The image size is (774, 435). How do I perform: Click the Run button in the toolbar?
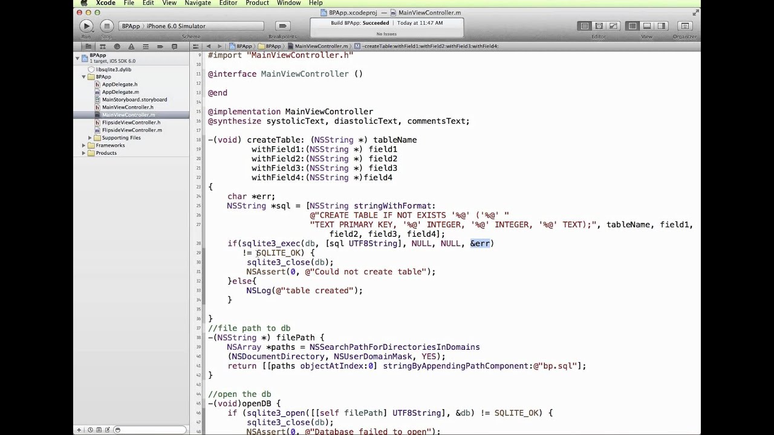(x=86, y=26)
